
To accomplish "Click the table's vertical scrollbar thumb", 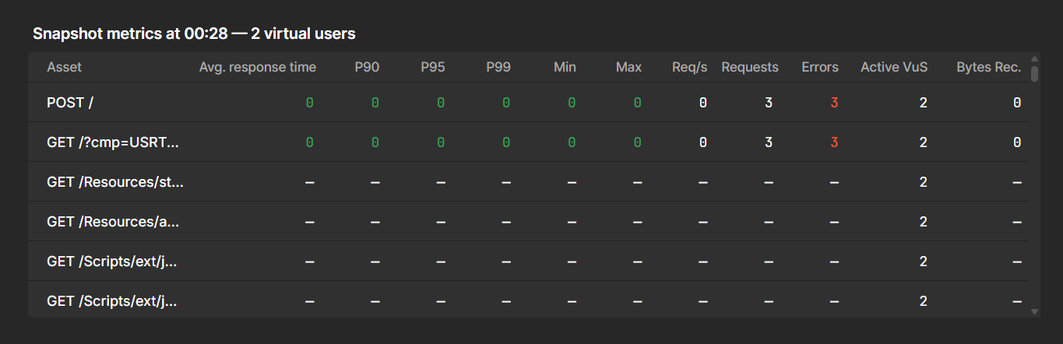I will click(x=1034, y=74).
